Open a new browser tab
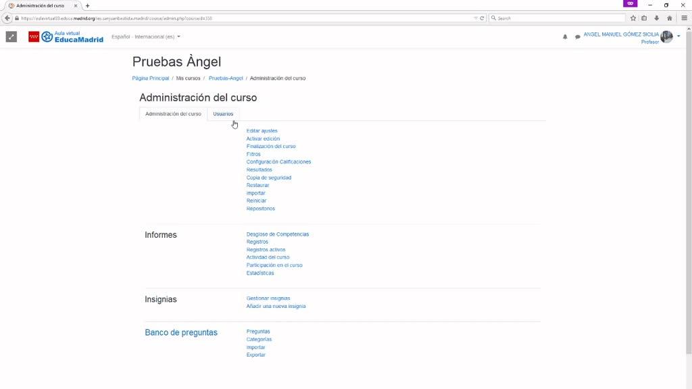 [x=87, y=5]
